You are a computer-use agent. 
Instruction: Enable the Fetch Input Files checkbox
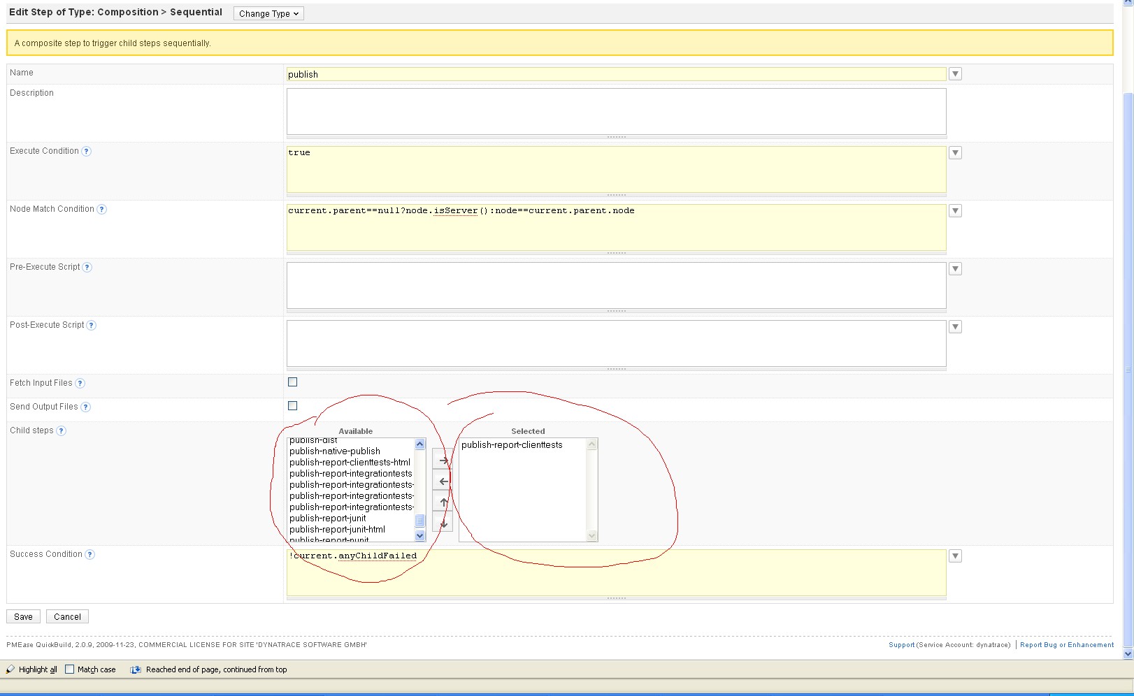click(x=293, y=382)
